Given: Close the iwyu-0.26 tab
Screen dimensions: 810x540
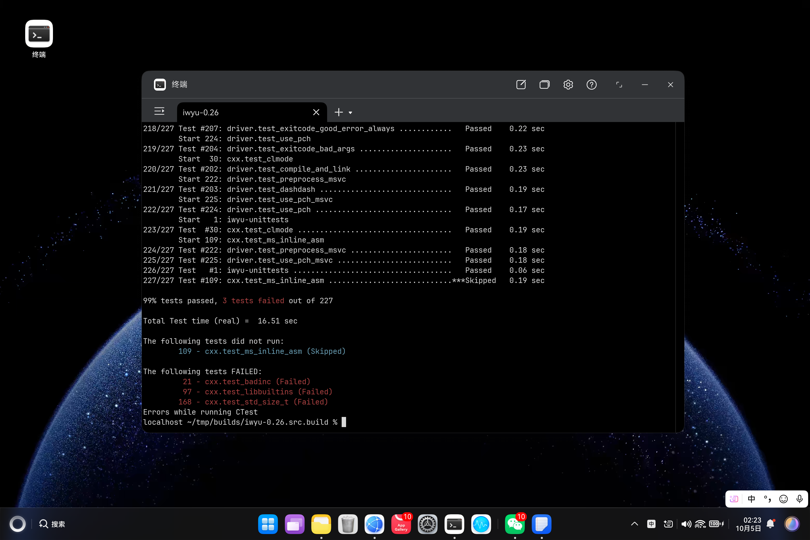Looking at the screenshot, I should [316, 112].
